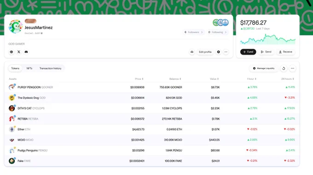Click the portfolio value chart
Image resolution: width=313 pixels, height=175 pixels.
[268, 39]
